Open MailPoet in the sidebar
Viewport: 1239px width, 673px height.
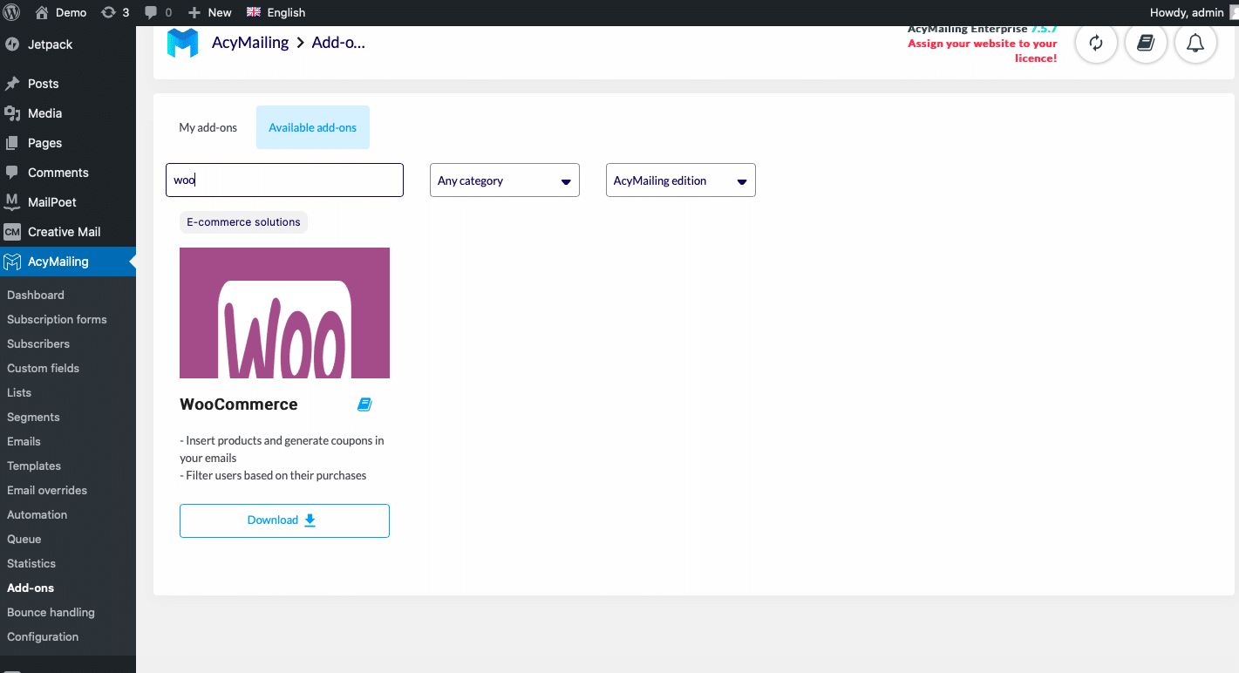point(68,202)
